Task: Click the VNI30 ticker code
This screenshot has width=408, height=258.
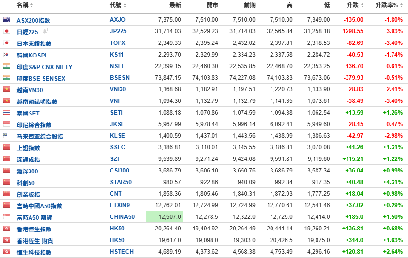Action: 118,89
